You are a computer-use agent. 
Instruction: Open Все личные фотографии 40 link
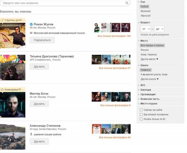[x=115, y=137]
